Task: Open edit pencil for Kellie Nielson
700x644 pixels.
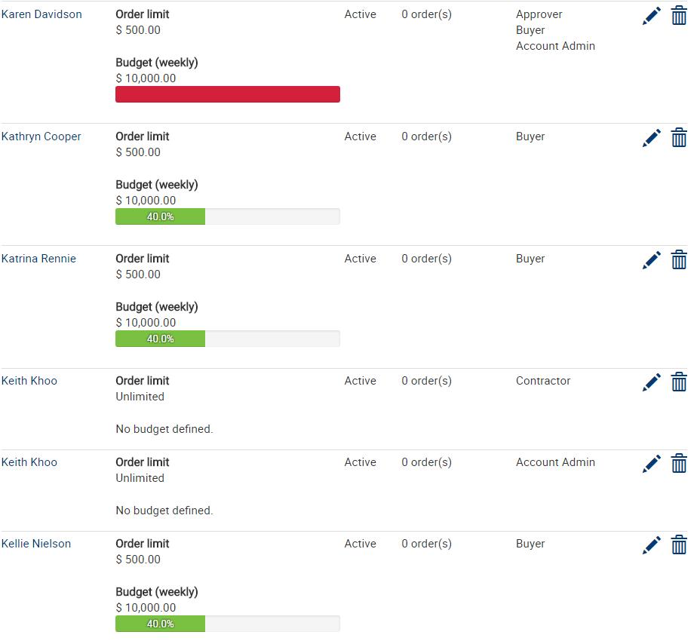Action: 652,545
